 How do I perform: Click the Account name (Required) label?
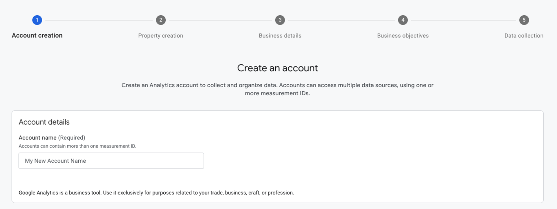52,138
